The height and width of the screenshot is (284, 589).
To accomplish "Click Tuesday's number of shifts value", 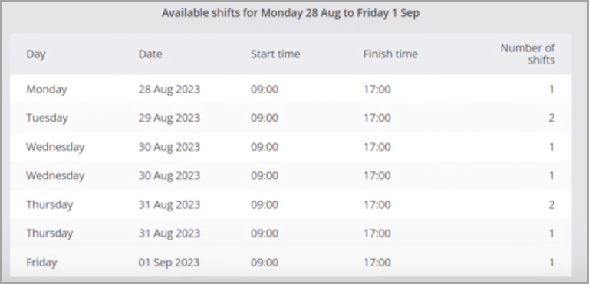I will click(551, 118).
